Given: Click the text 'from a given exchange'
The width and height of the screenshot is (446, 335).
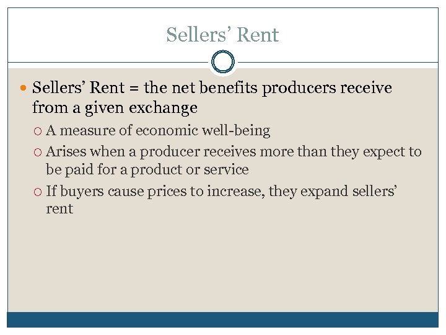Looking at the screenshot, I should tap(115, 108).
